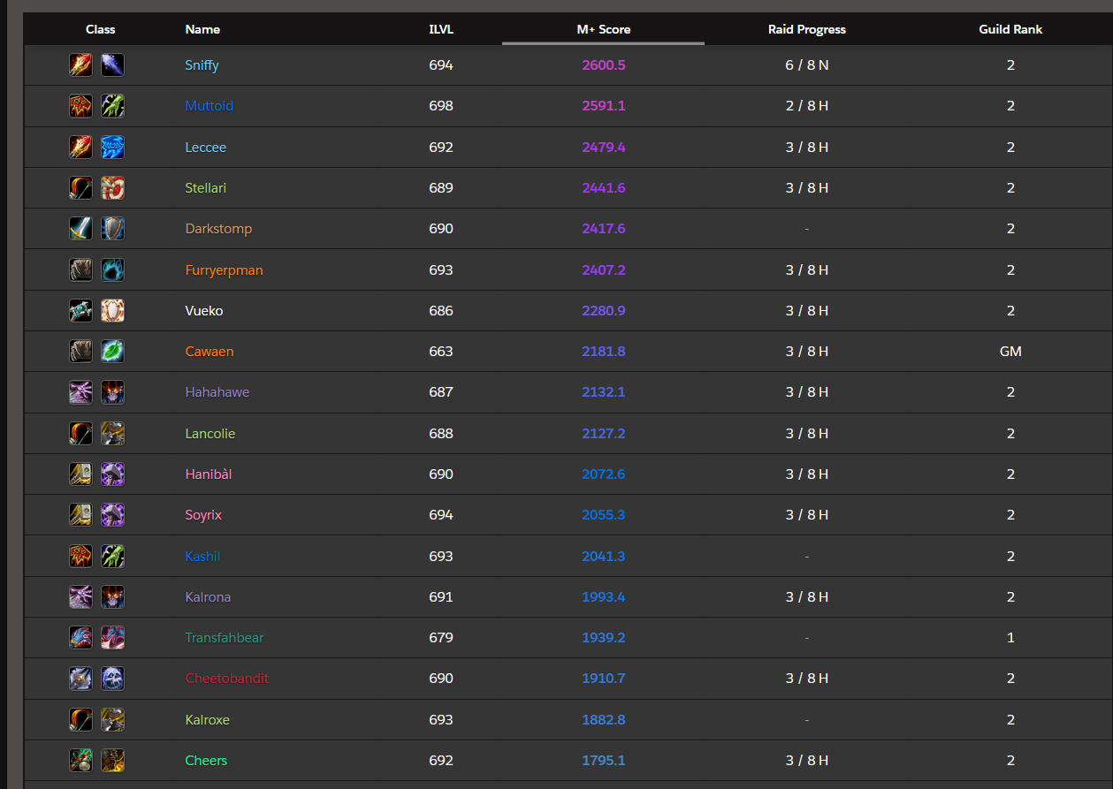Viewport: 1113px width, 789px height.
Task: Open Cheers' character profile
Action: coord(206,760)
